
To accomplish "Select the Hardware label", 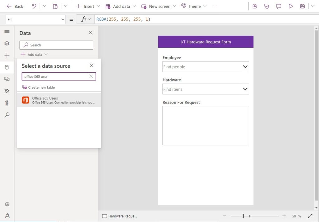I will pos(172,80).
